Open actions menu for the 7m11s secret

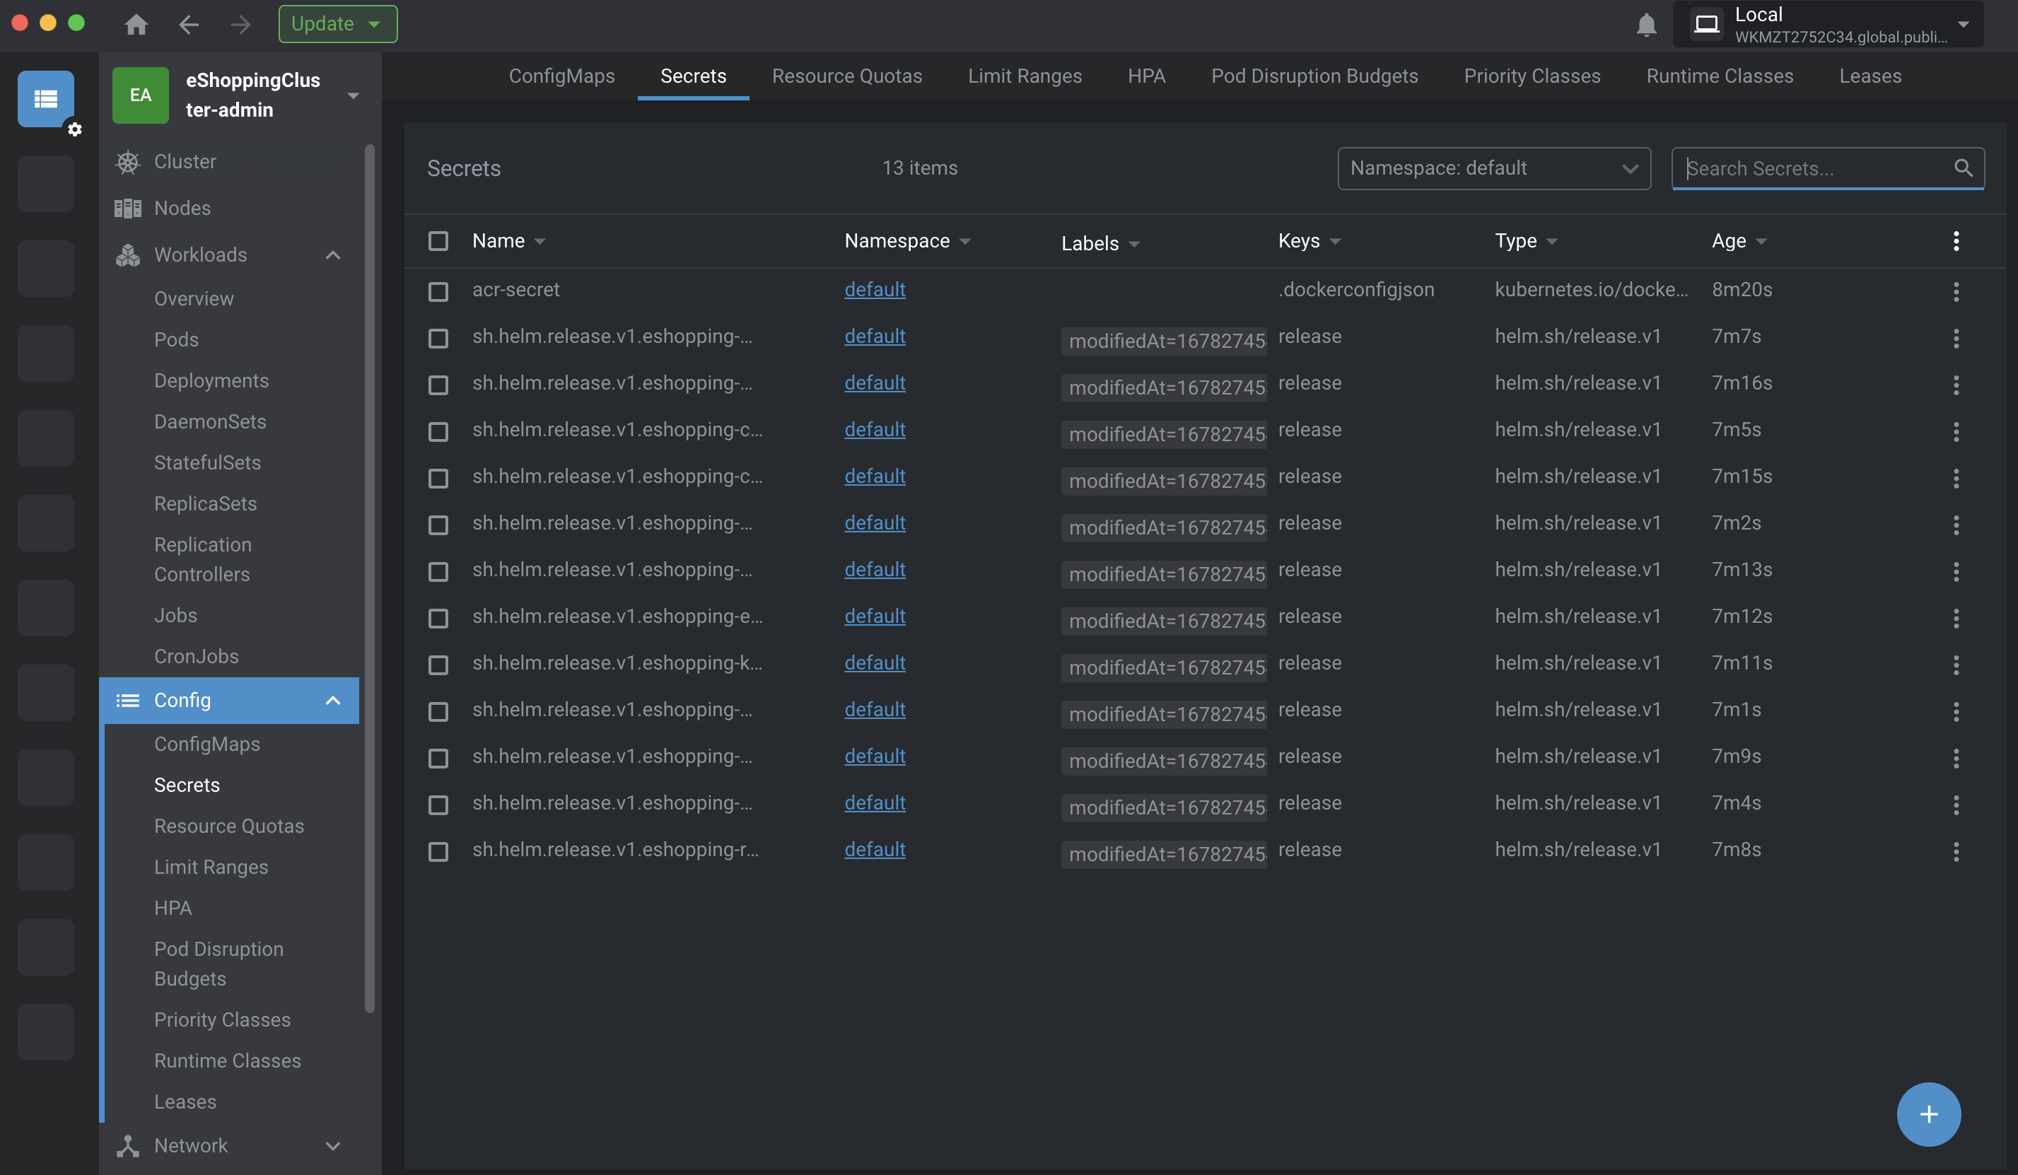[x=1956, y=665]
